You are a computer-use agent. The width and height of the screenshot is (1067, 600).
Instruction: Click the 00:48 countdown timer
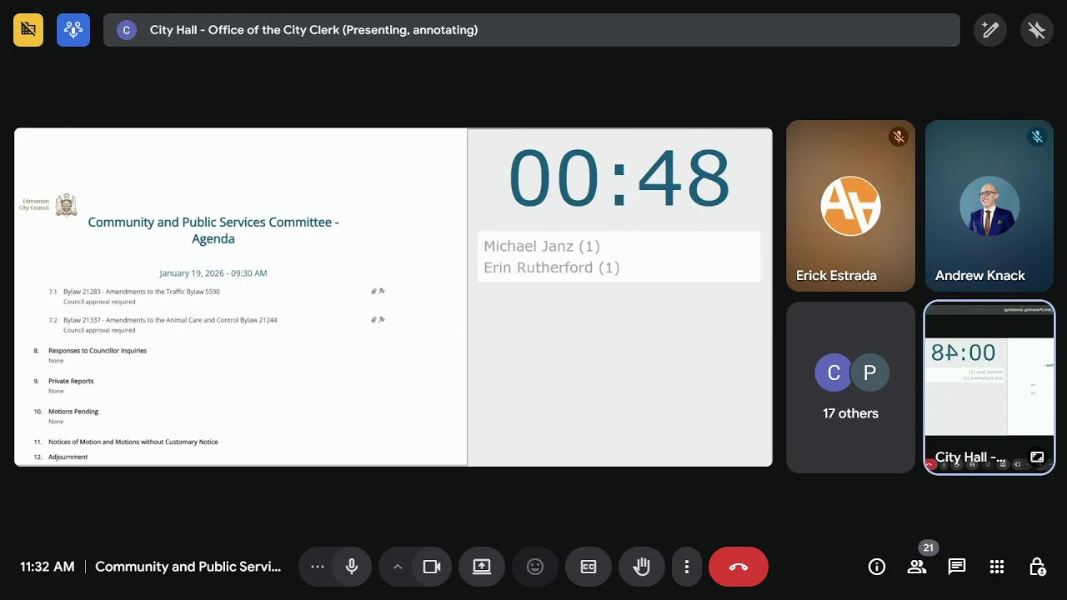click(619, 178)
